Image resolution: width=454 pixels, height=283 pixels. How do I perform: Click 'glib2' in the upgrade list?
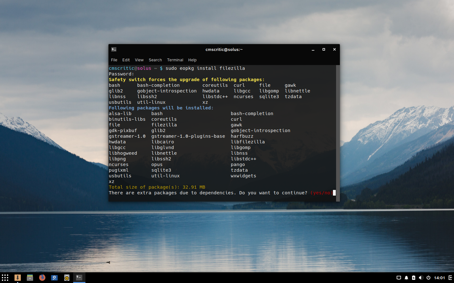116,91
